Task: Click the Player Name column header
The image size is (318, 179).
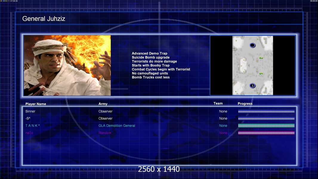Action: click(36, 104)
